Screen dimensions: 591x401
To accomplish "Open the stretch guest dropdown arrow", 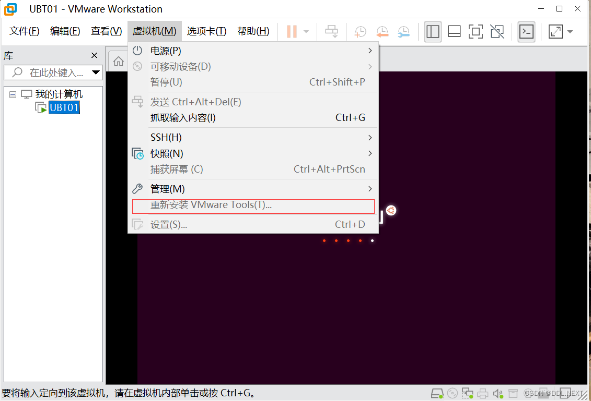I will pos(570,32).
